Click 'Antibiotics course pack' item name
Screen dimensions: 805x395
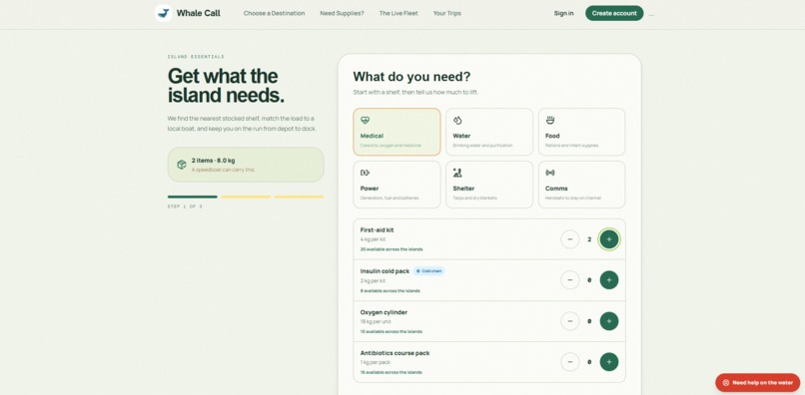pos(395,353)
